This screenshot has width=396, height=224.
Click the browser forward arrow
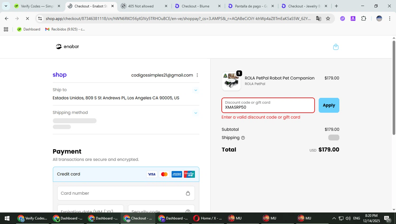pyautogui.click(x=17, y=19)
